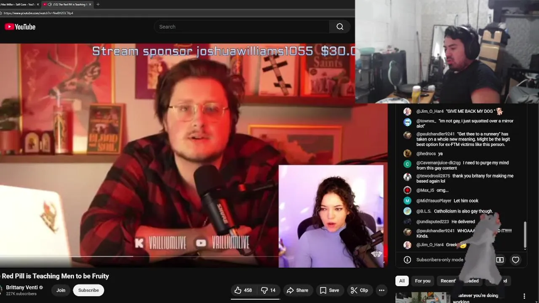
Task: Send a heart reaction in chat
Action: (x=515, y=260)
